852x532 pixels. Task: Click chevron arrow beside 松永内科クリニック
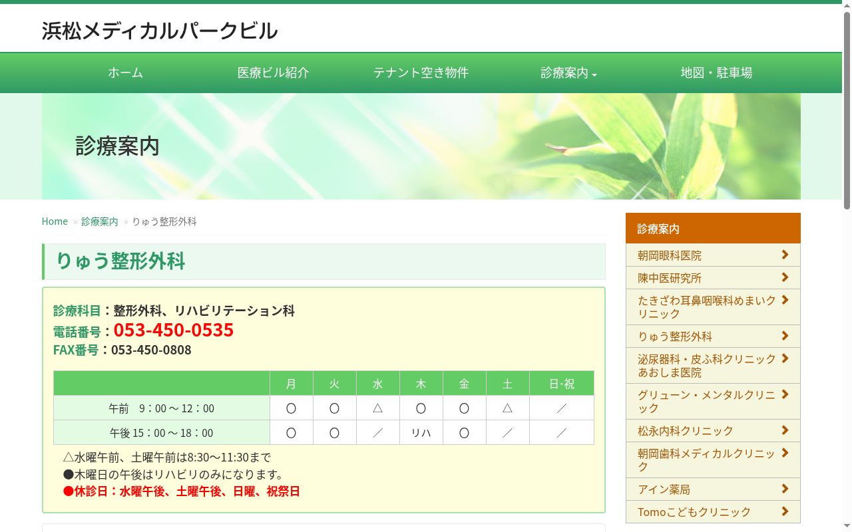tap(785, 430)
